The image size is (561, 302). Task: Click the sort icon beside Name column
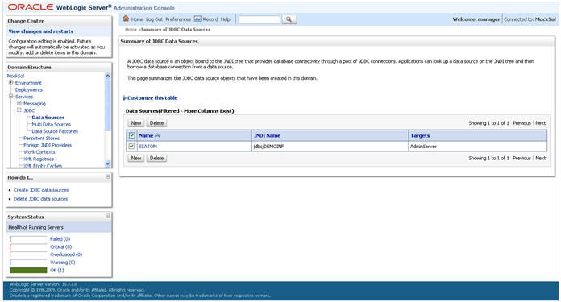coord(157,136)
